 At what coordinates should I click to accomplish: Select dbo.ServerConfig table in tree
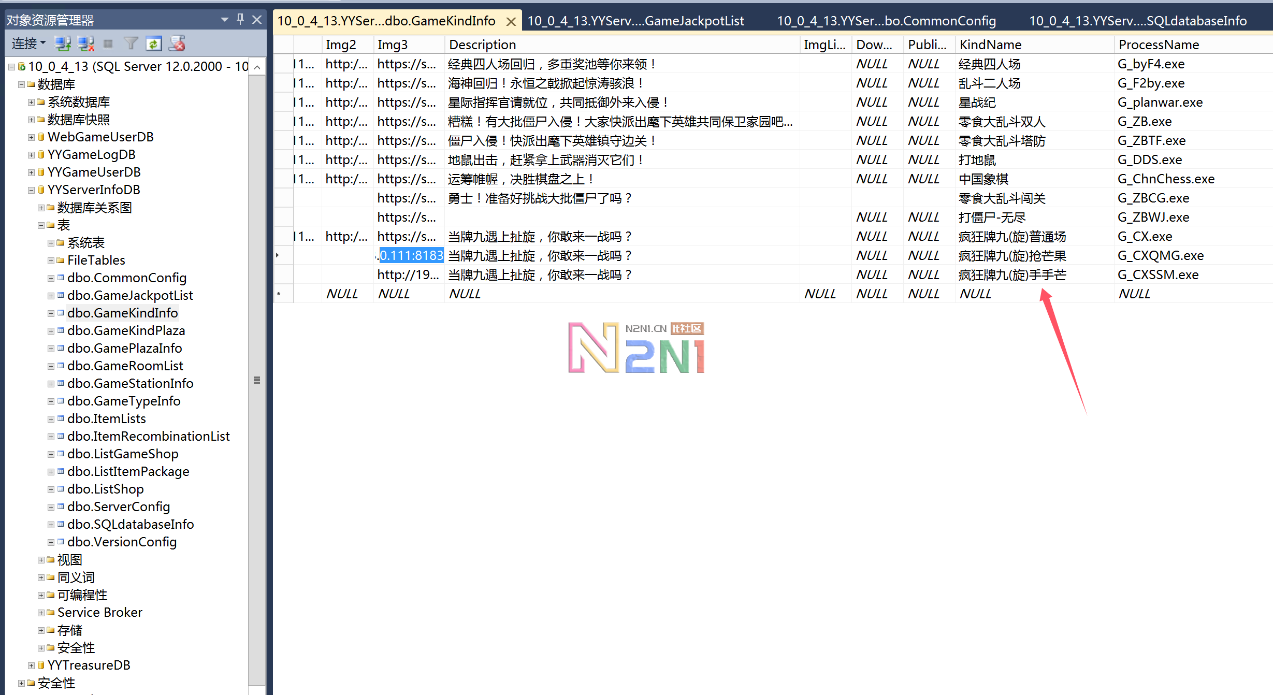pyautogui.click(x=118, y=506)
